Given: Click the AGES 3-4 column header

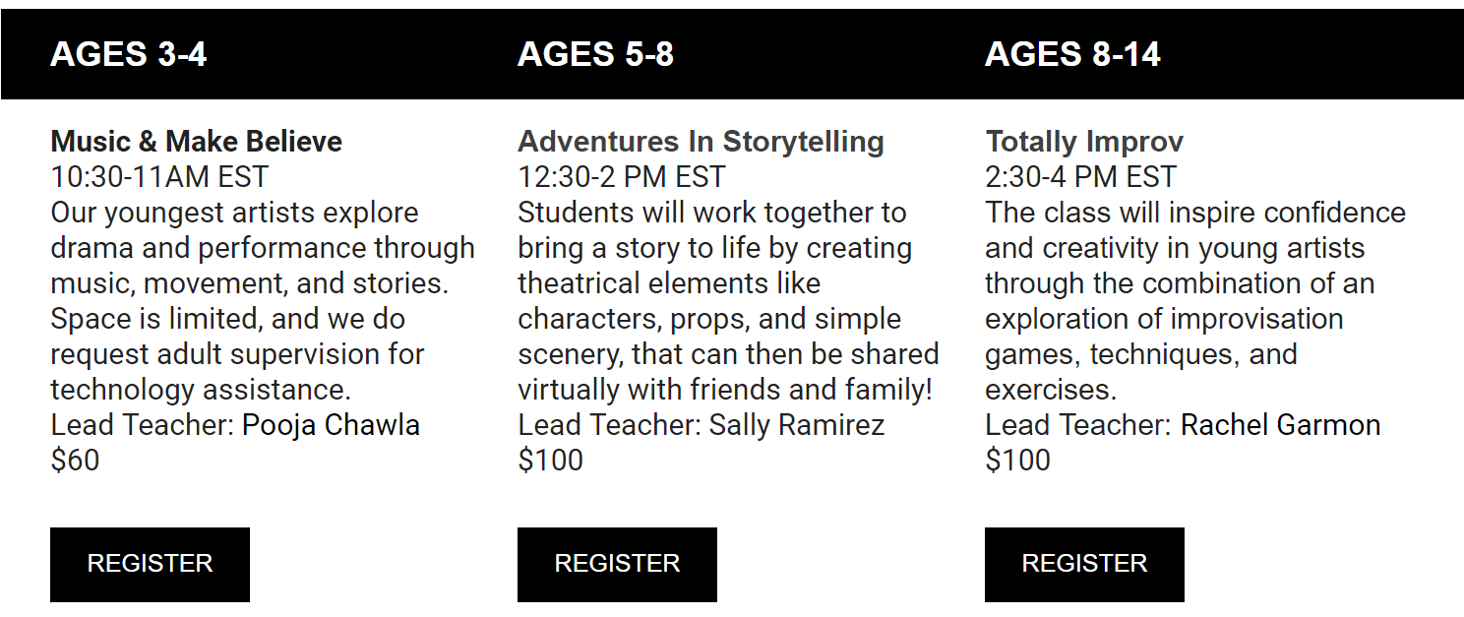Looking at the screenshot, I should click(x=129, y=54).
